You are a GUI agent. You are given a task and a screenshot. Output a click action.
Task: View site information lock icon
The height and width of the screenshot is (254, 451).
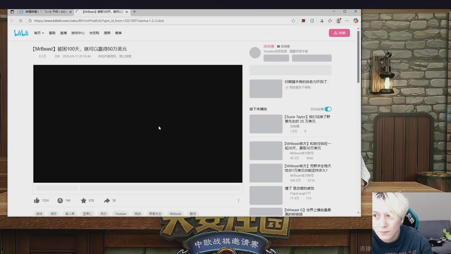click(30, 21)
